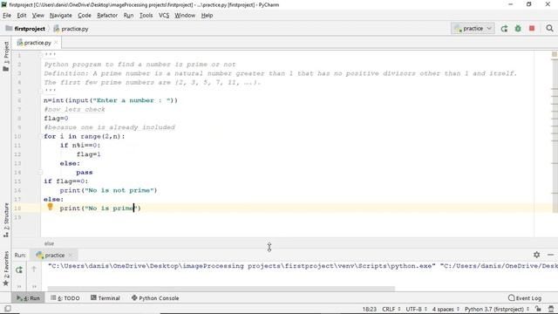Open the Navigate menu
The width and height of the screenshot is (558, 314).
pos(60,16)
